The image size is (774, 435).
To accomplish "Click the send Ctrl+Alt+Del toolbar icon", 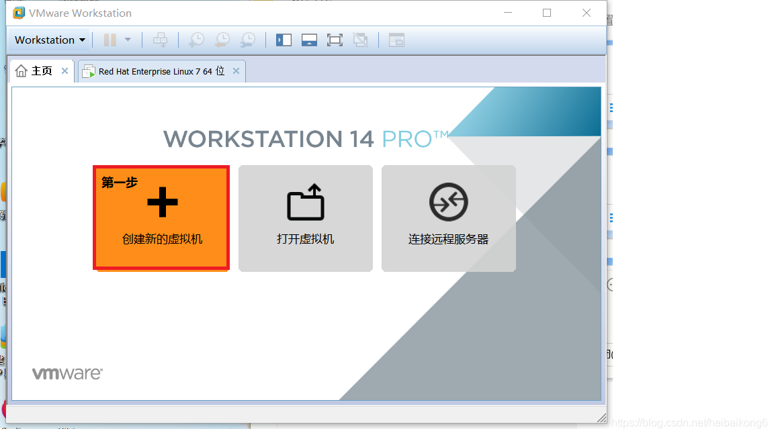I will tap(160, 40).
